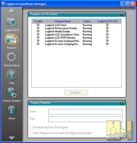Collapse the Program Properties panel
Screen dimensions: 137x143
click(122, 103)
